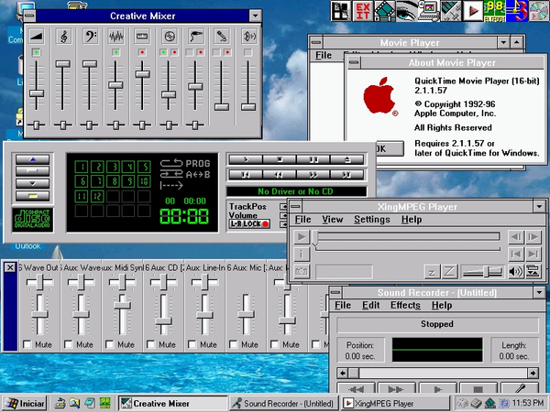Image resolution: width=550 pixels, height=412 pixels.
Task: Click the CD player fast forward button
Action: click(x=313, y=175)
